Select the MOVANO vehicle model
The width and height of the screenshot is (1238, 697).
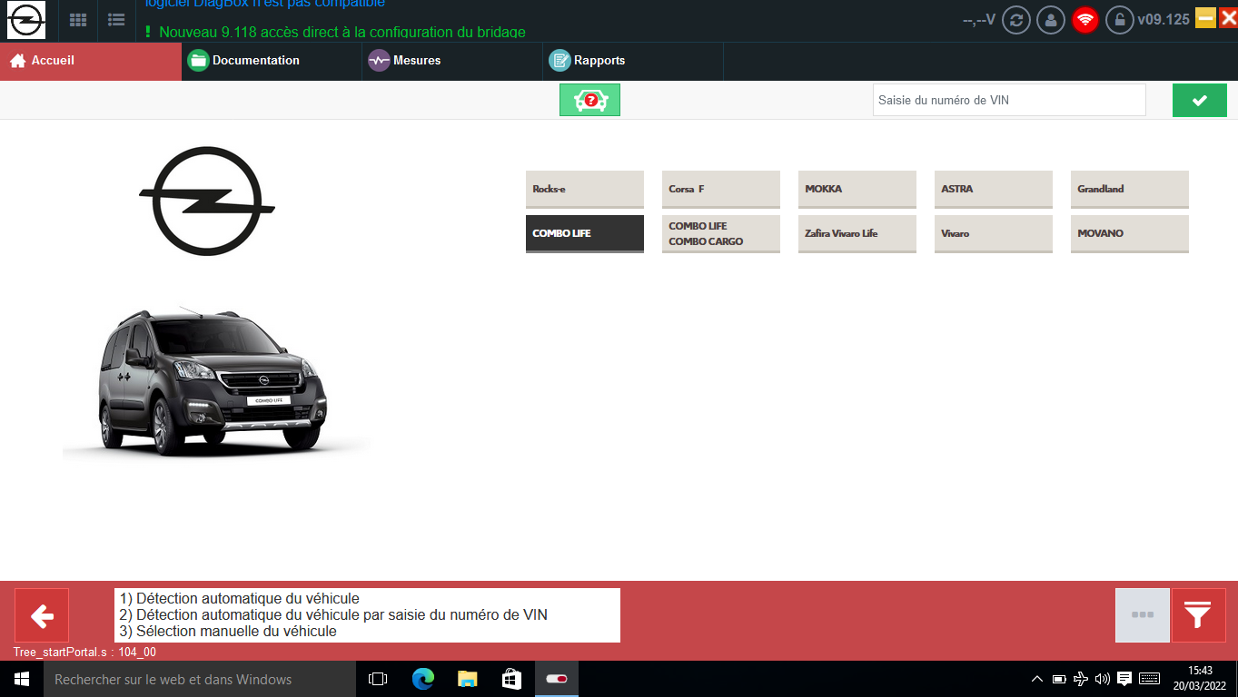[x=1130, y=234]
